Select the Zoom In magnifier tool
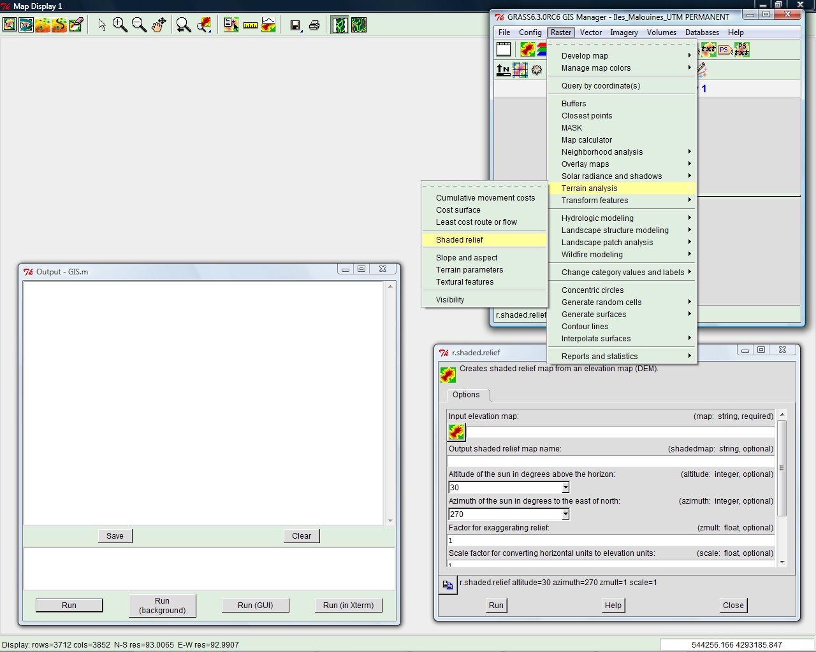 (120, 25)
